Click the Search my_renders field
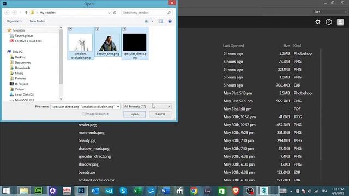Viewport: 349px width, 196px height. 147,13
